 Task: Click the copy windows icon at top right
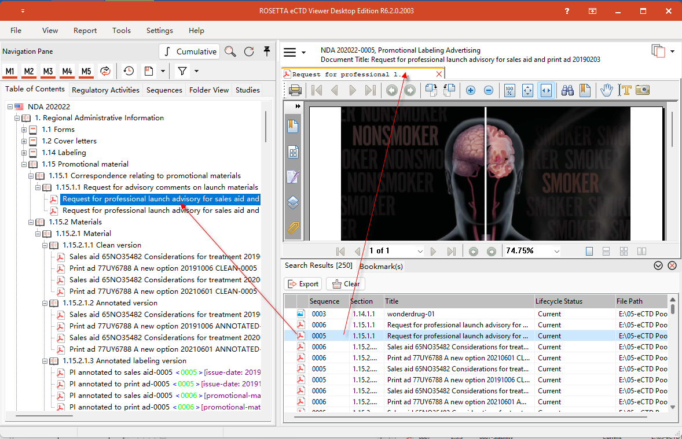coord(658,51)
